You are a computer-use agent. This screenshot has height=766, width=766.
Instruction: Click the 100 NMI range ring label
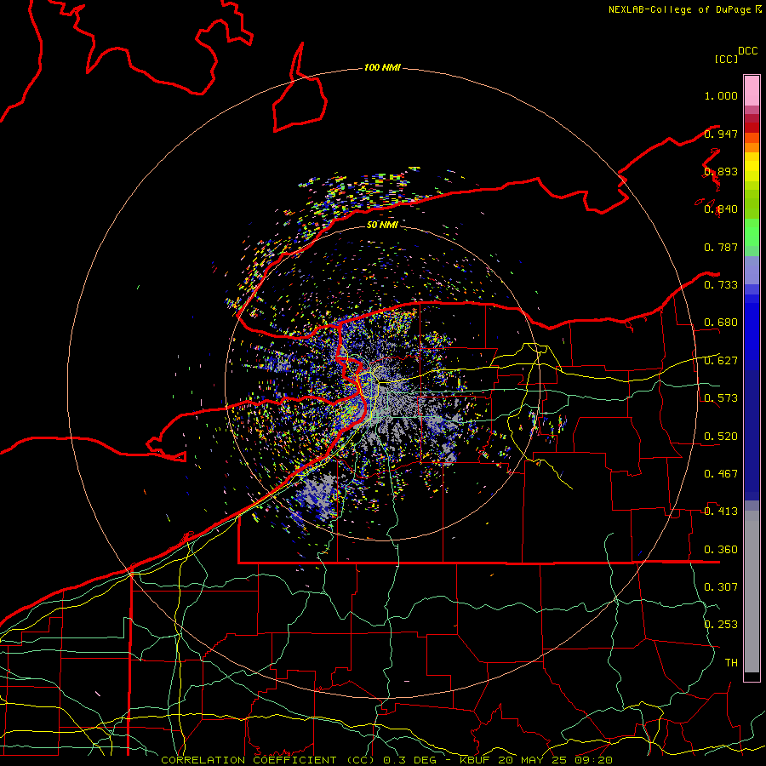[x=382, y=67]
